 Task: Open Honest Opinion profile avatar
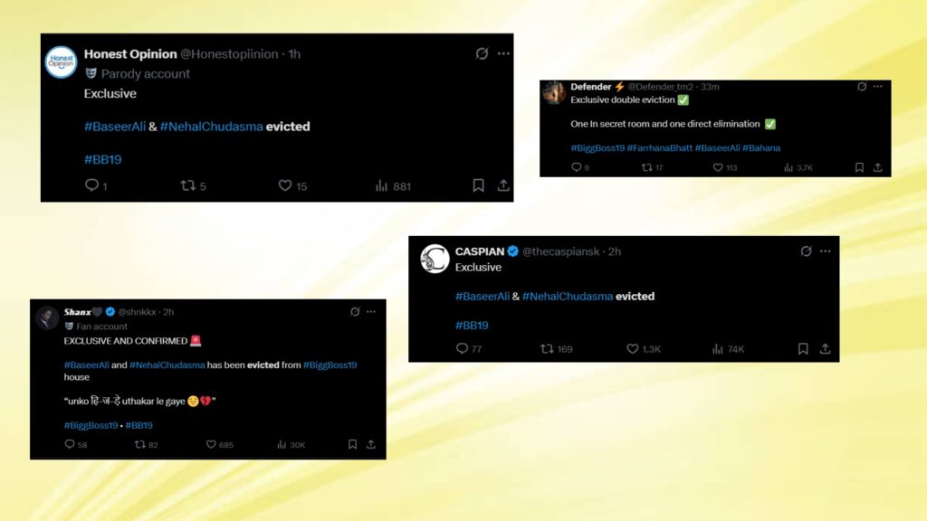tap(61, 62)
